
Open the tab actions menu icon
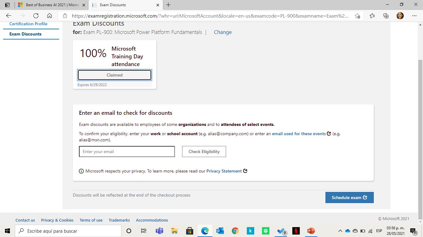point(7,5)
